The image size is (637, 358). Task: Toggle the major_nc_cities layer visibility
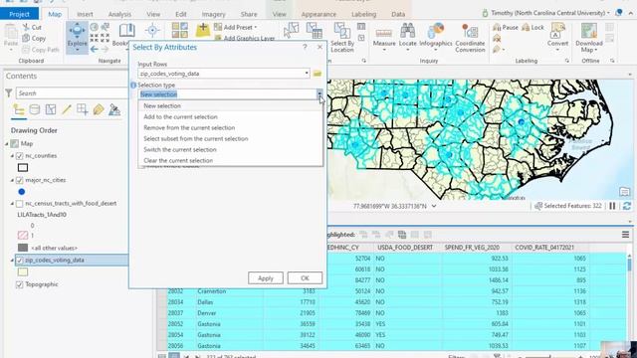click(20, 180)
